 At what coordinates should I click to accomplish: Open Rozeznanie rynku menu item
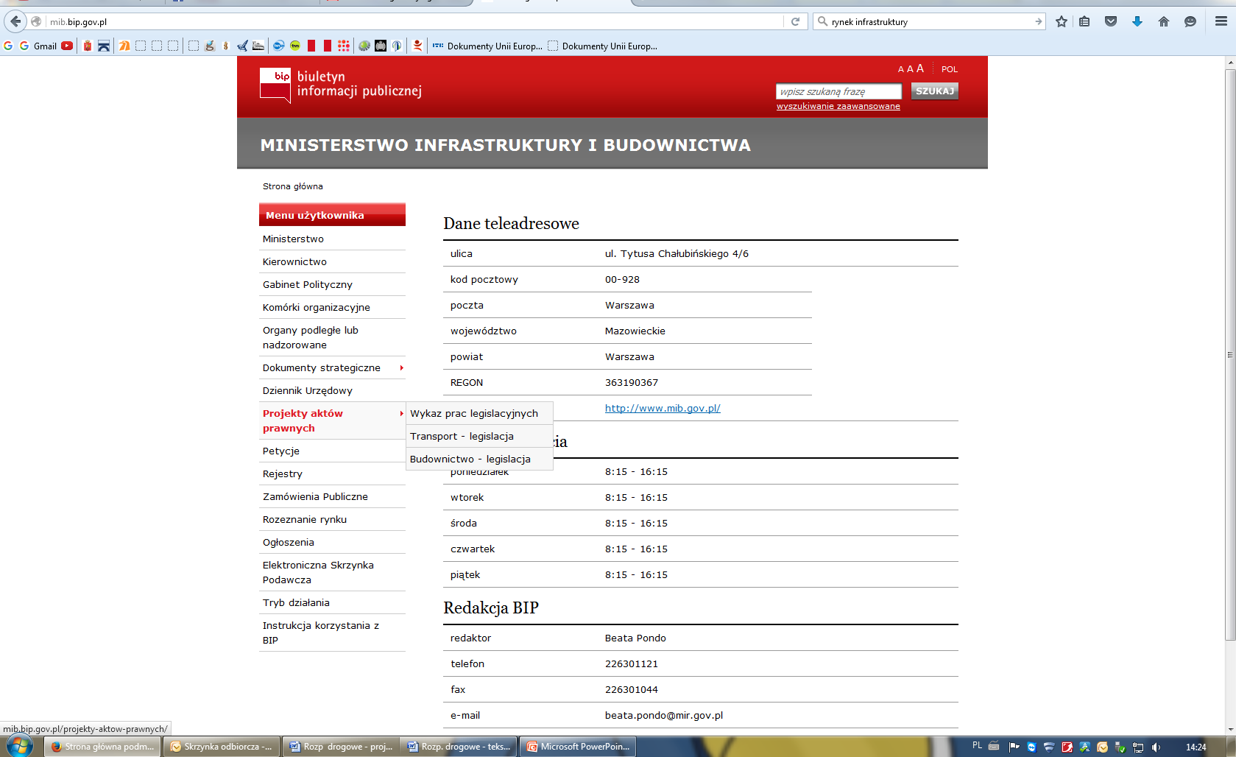(x=332, y=519)
